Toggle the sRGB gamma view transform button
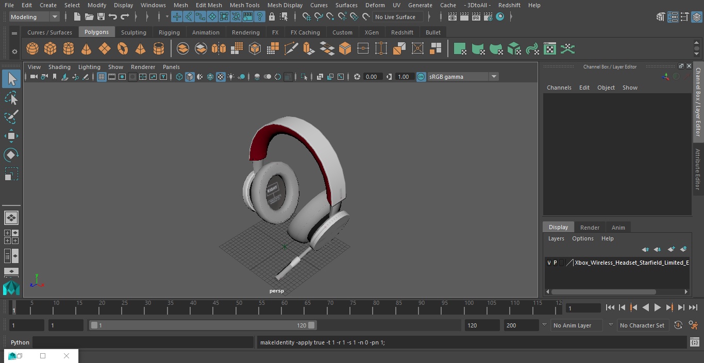 point(421,77)
